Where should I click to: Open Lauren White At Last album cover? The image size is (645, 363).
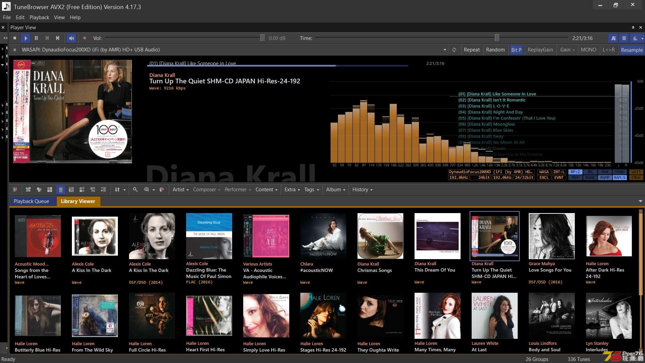[x=494, y=316]
